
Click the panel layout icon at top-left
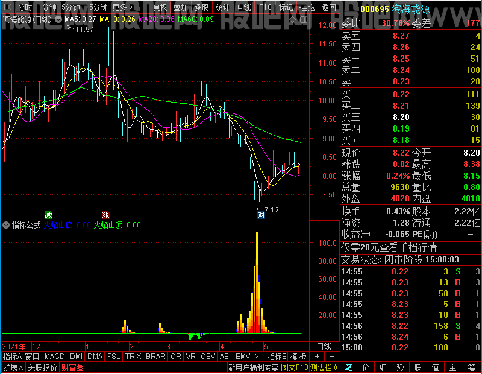[8, 7]
